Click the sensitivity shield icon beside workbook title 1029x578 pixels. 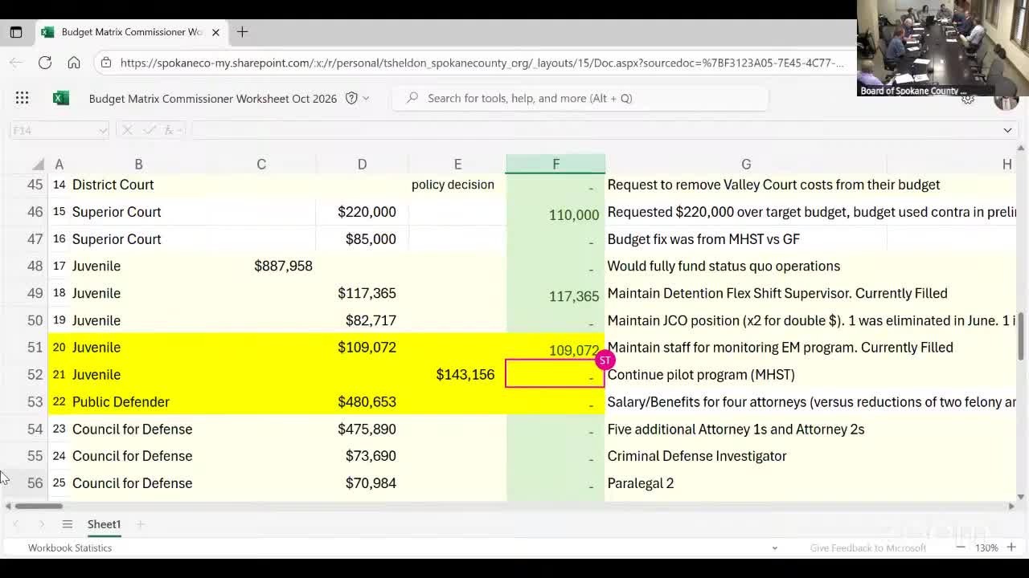tap(351, 98)
